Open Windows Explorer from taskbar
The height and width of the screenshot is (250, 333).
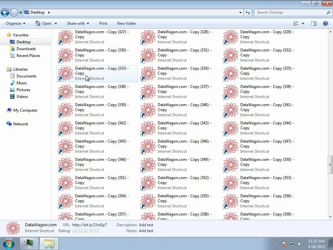pyautogui.click(x=49, y=243)
